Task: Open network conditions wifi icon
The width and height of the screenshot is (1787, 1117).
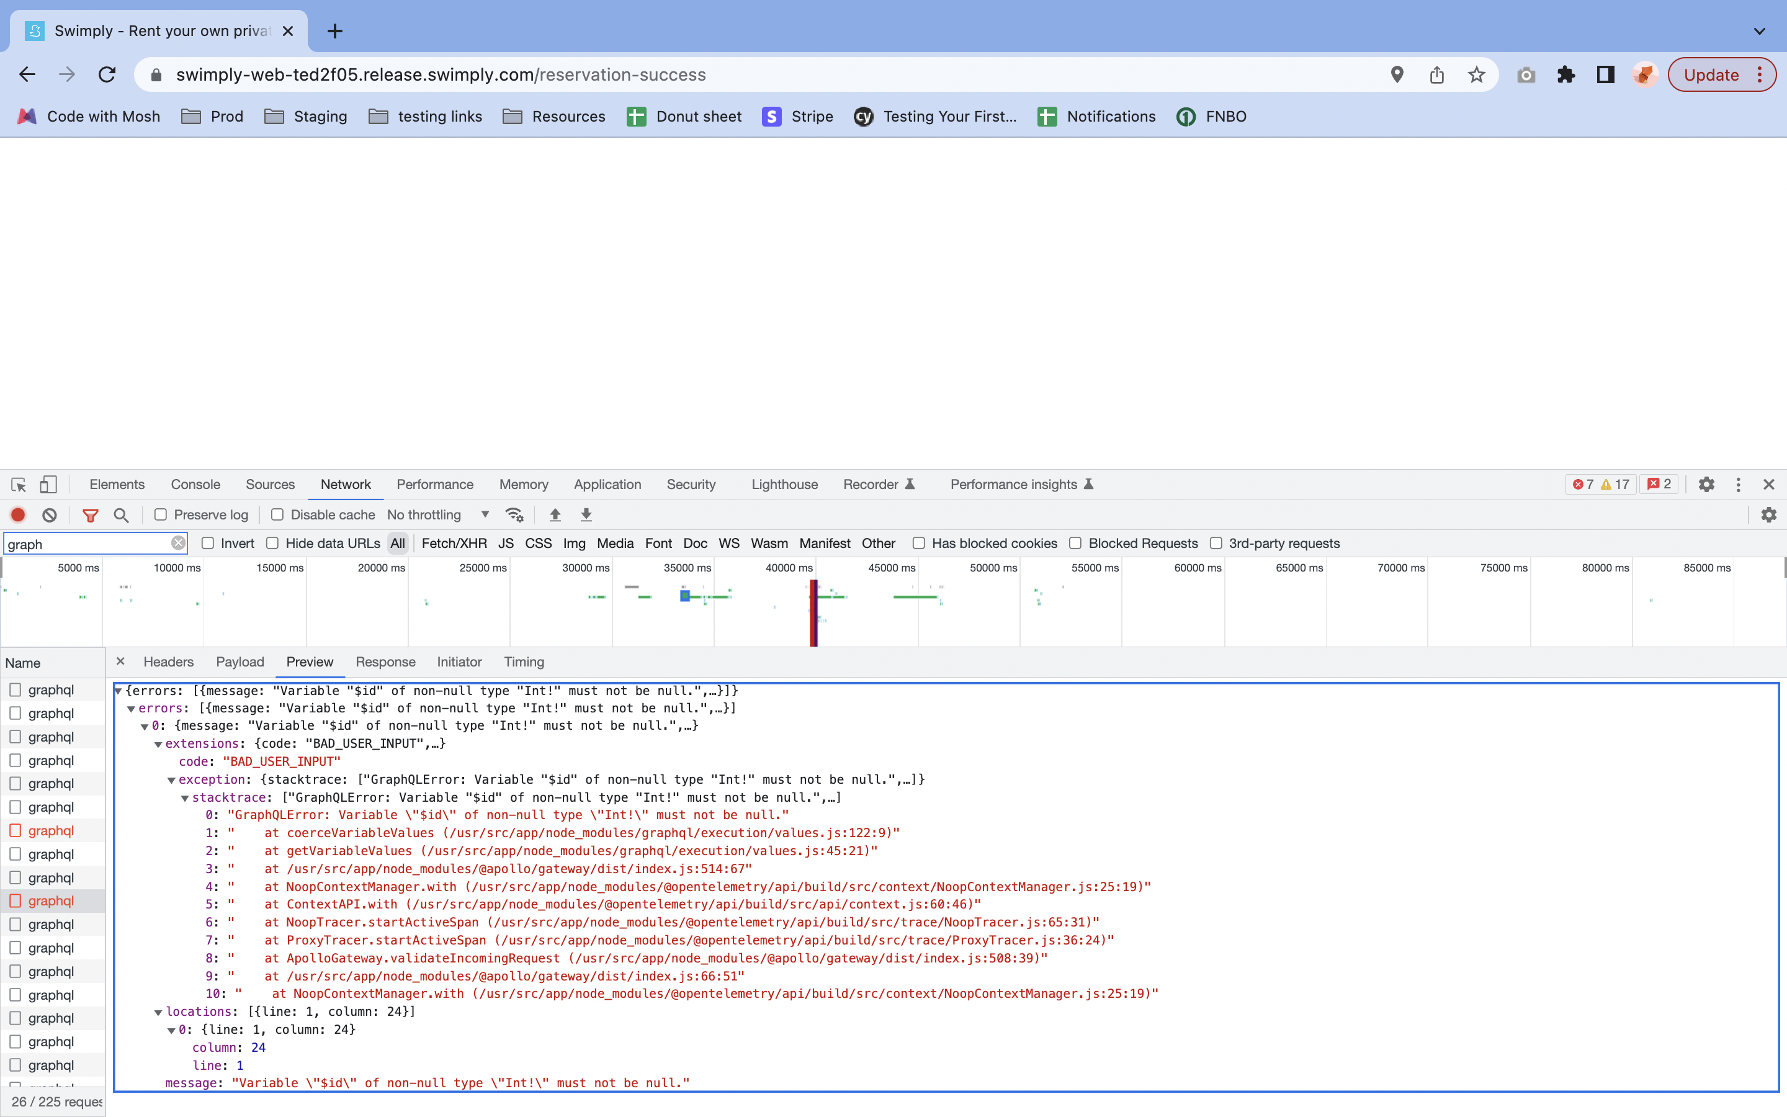Action: tap(514, 515)
